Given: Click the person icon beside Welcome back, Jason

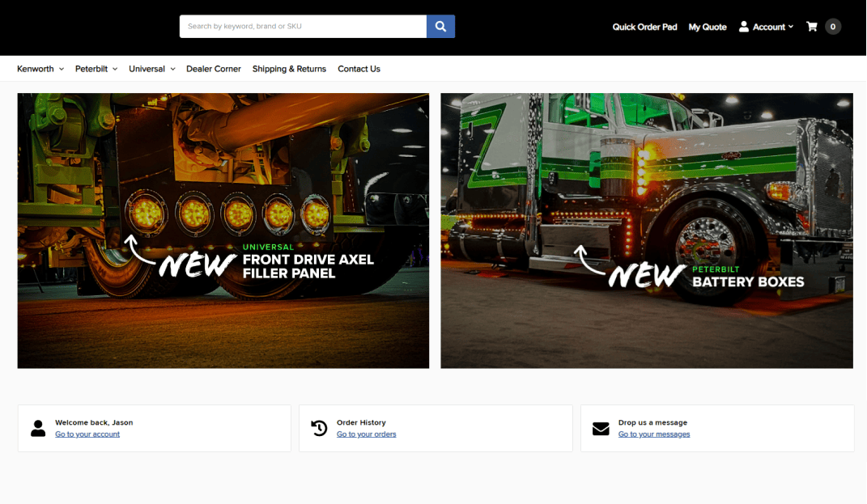Looking at the screenshot, I should click(x=38, y=428).
